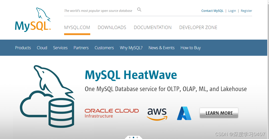The image size is (269, 139).
Task: Click the Login link
Action: (x=232, y=11)
